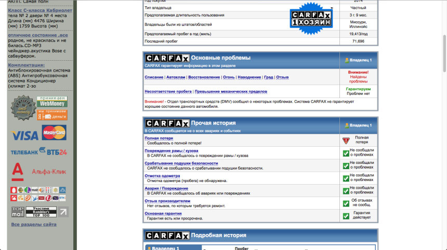Click the 3 г. 9 мес. value
Viewport: 447px width, 250px height.
point(358,15)
